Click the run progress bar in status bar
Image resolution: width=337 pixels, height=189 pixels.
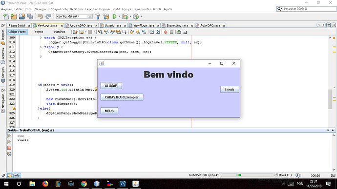coord(247,175)
